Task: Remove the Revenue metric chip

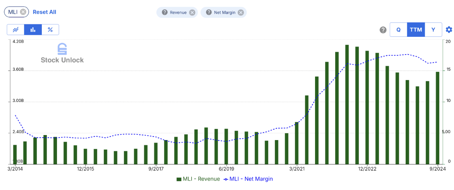Action: [192, 12]
